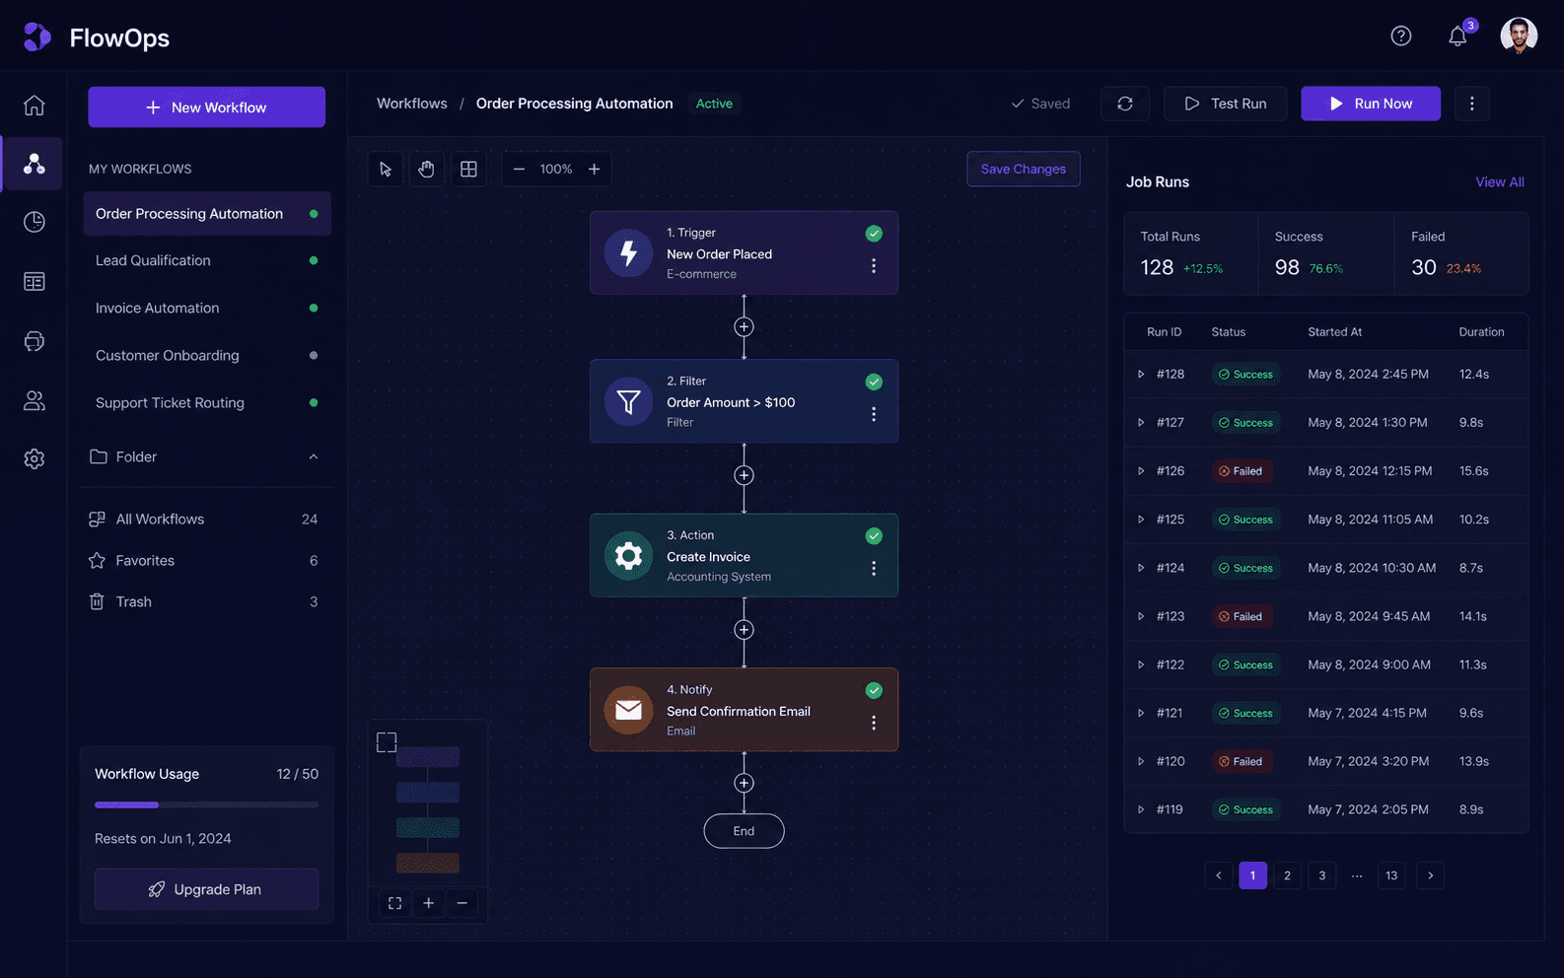Screen dimensions: 1564x978
Task: Expand run #127 row
Action: click(1141, 423)
